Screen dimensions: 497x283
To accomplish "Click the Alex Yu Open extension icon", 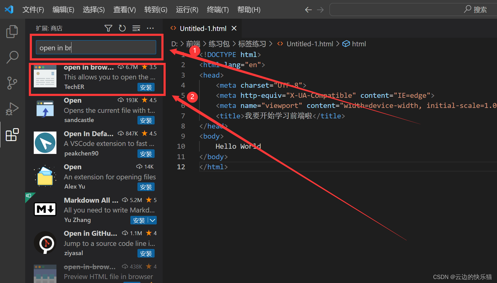I will pos(45,176).
